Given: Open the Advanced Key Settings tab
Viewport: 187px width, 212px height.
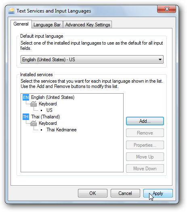Looking at the screenshot, I should click(x=88, y=25).
